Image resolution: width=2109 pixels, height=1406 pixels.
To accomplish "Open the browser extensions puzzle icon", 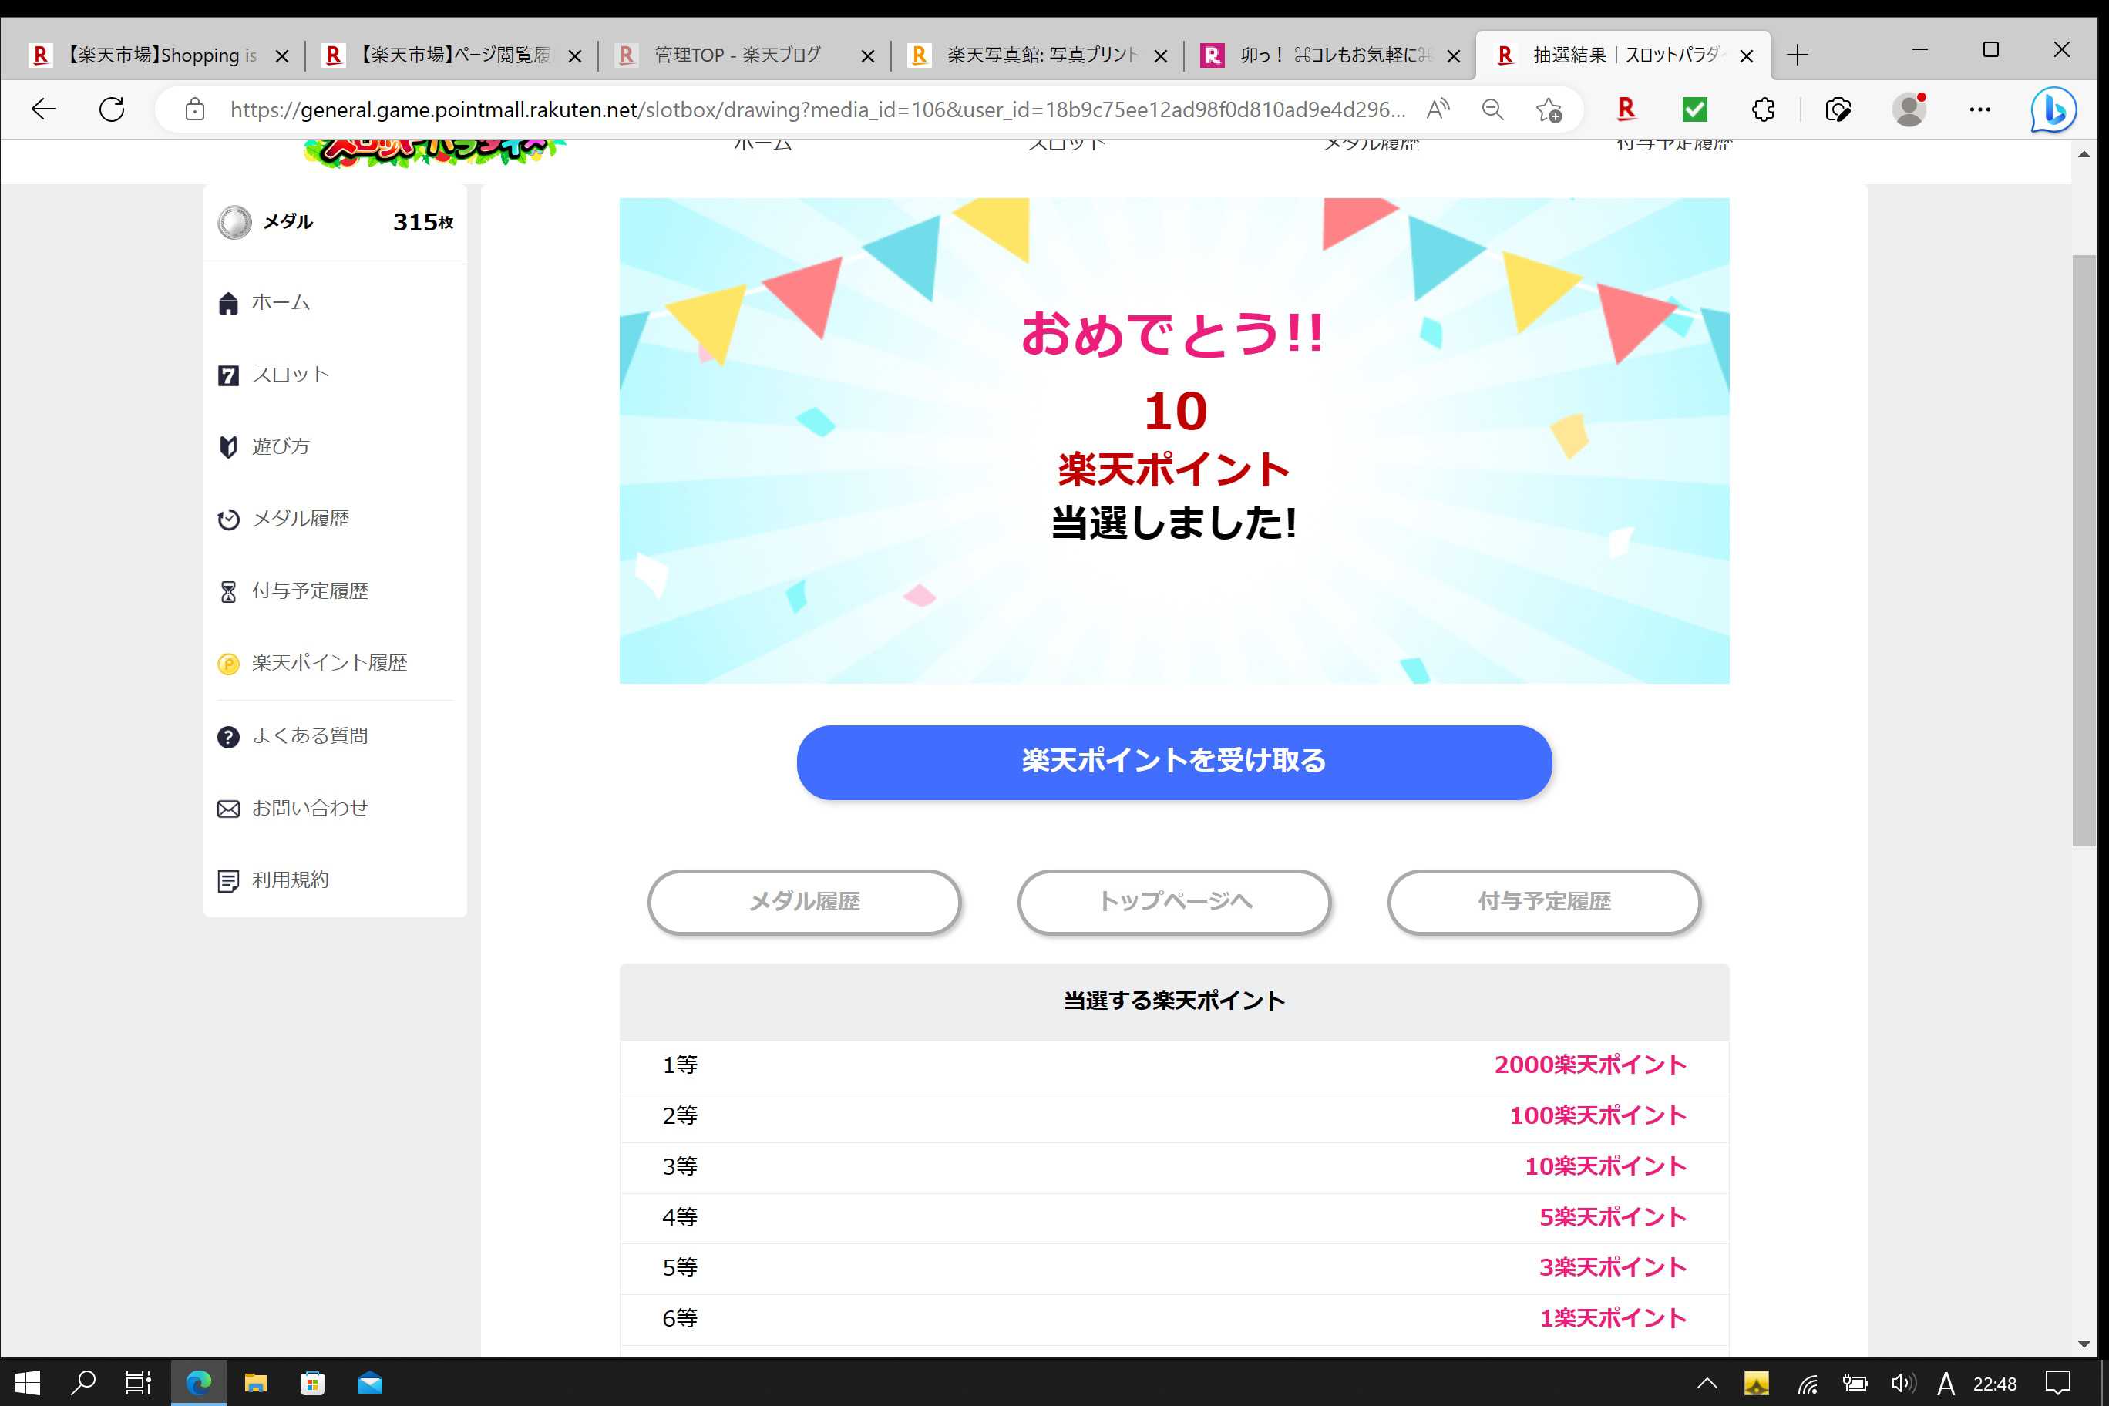I will point(1763,109).
